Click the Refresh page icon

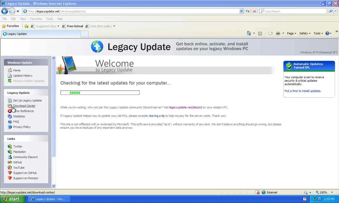click(248, 11)
